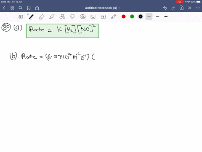Bookmark this page
This screenshot has height=152, width=202.
pyautogui.click(x=29, y=8)
